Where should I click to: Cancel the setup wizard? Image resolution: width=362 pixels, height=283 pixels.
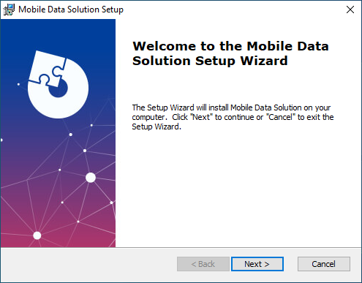pos(324,264)
